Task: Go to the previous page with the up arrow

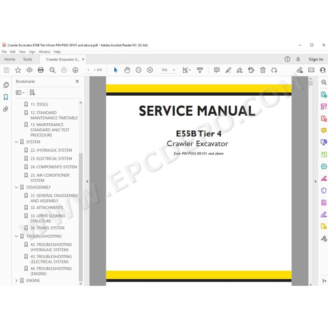Action: 64,70
